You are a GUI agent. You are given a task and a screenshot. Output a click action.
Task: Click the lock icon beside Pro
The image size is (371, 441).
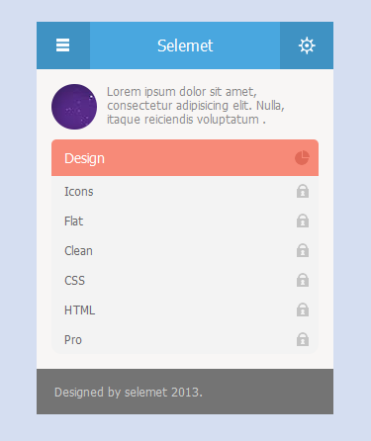pos(303,339)
